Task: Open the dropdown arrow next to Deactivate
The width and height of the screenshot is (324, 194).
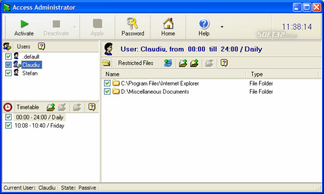Action: click(x=74, y=27)
